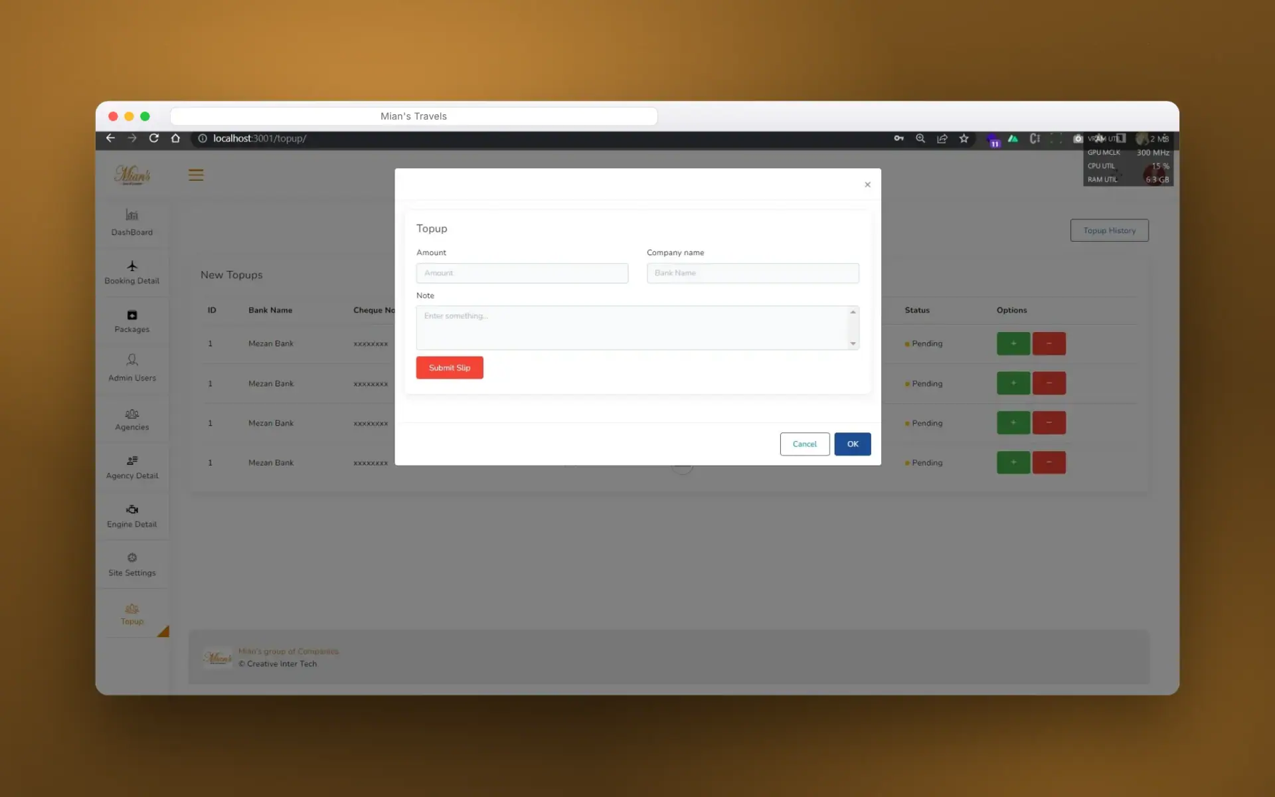Click the Cancel button
1275x797 pixels.
pyautogui.click(x=805, y=444)
